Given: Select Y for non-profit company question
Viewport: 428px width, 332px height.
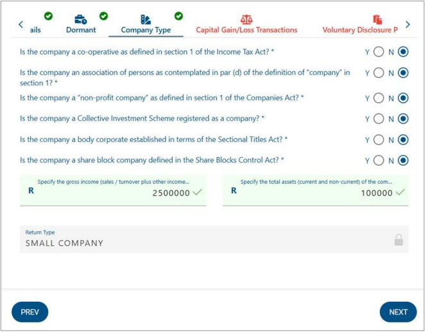Looking at the screenshot, I should 379,98.
